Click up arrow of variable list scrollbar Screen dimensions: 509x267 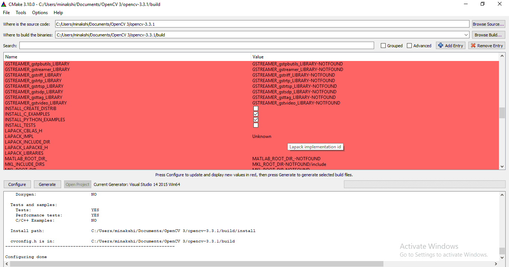[502, 56]
